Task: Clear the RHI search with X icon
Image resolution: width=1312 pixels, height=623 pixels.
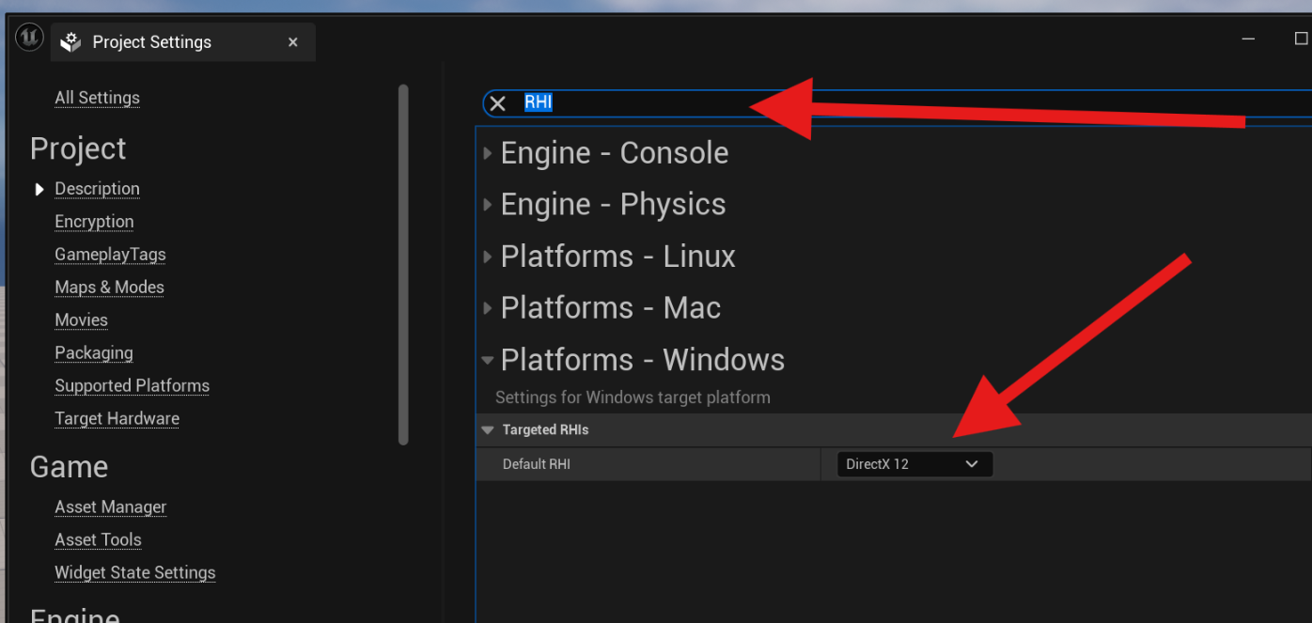Action: (x=498, y=103)
